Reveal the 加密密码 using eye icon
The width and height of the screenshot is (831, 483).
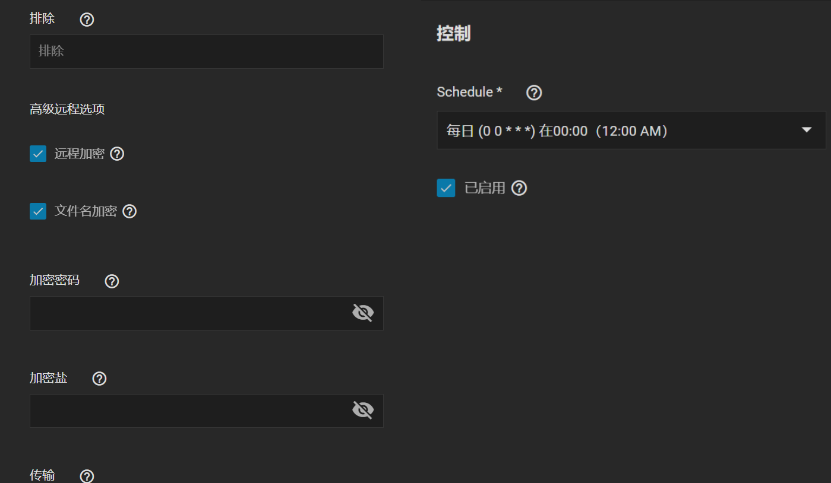(x=363, y=313)
